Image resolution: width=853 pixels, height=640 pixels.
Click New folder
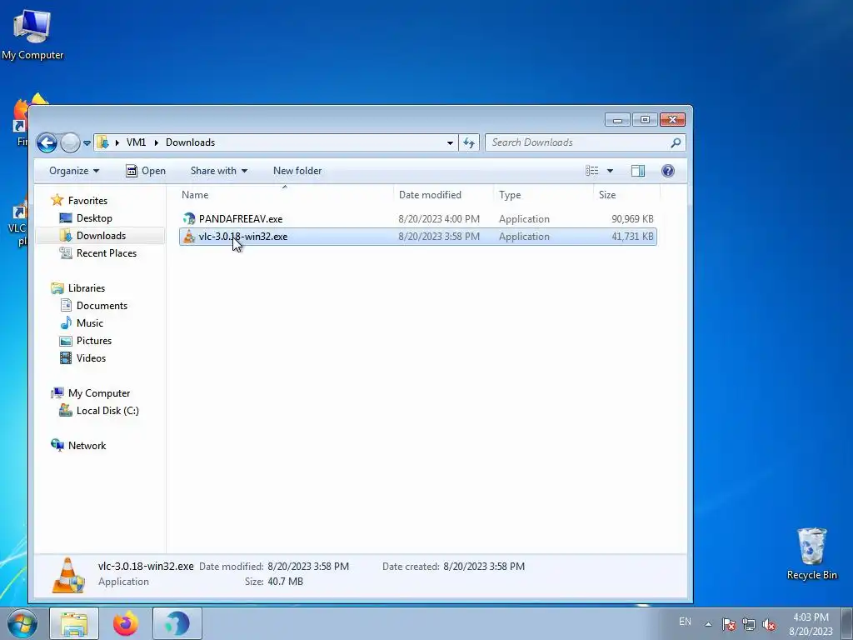(297, 171)
